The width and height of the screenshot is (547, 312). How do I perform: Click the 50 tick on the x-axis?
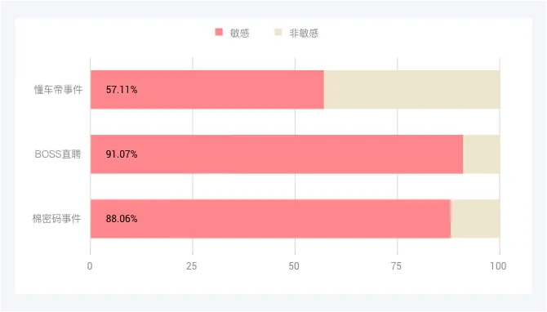[294, 266]
